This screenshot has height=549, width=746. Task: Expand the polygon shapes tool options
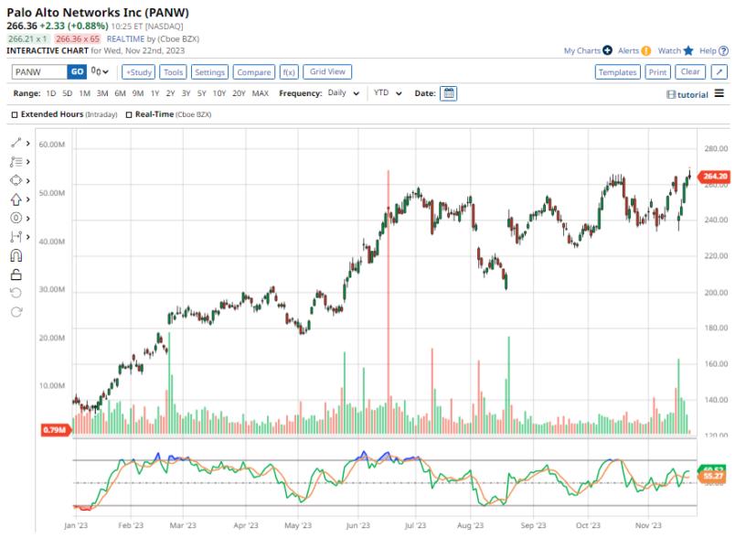coord(28,181)
